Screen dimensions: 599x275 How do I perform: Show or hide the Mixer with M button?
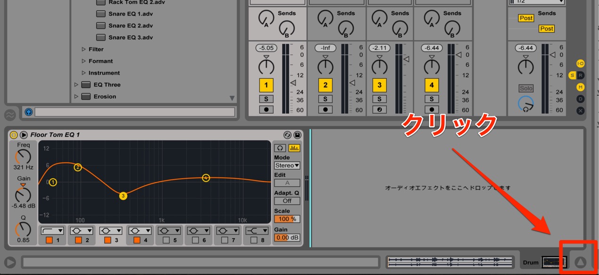(x=581, y=87)
